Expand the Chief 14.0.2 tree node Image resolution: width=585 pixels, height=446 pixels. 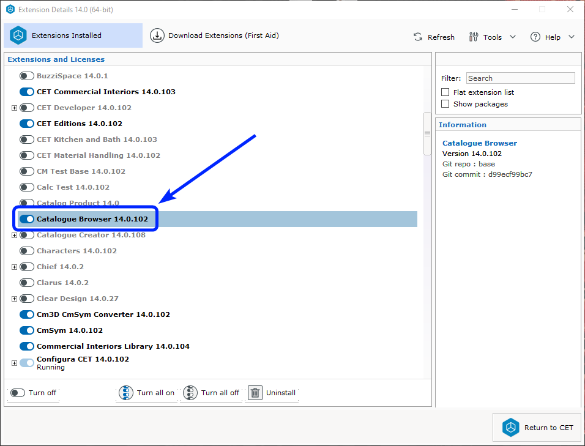coord(14,267)
